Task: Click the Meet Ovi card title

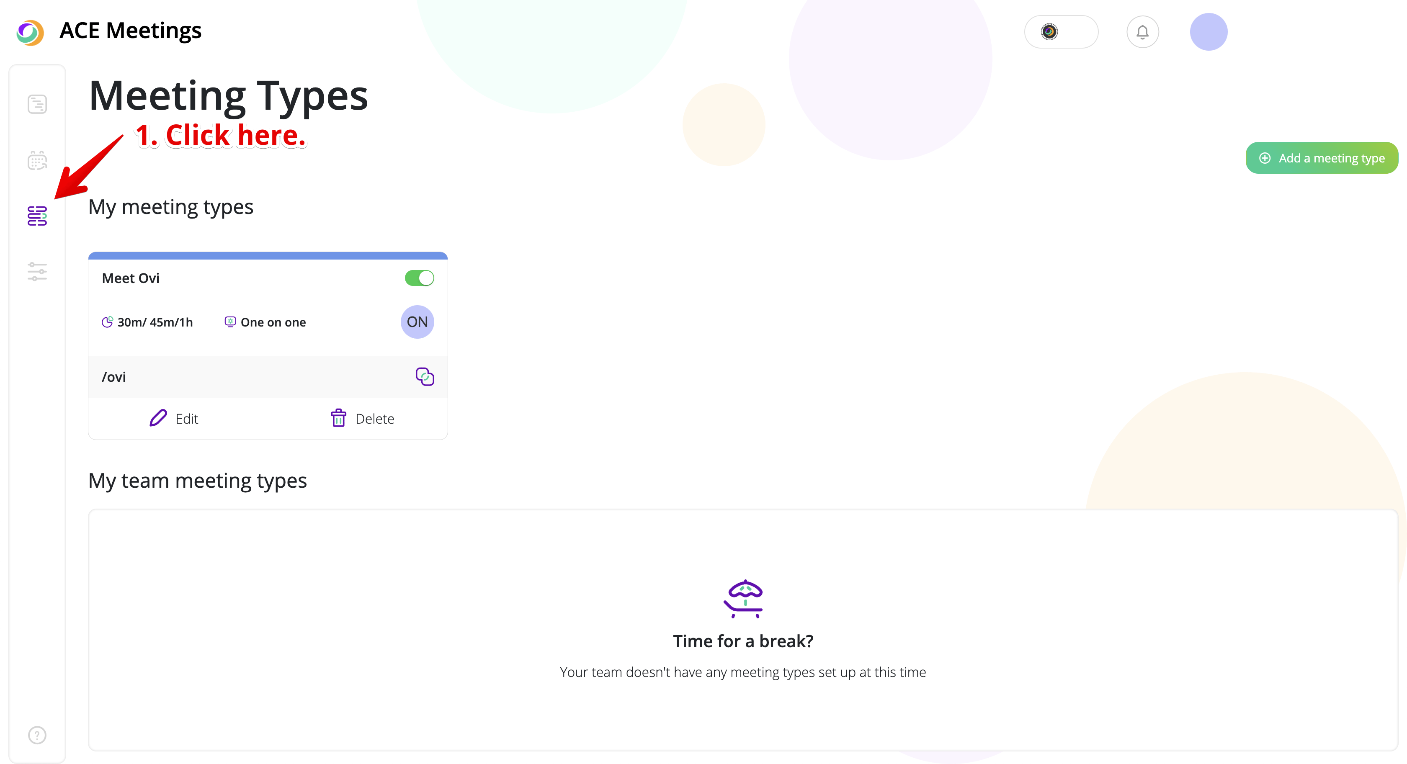Action: (131, 278)
